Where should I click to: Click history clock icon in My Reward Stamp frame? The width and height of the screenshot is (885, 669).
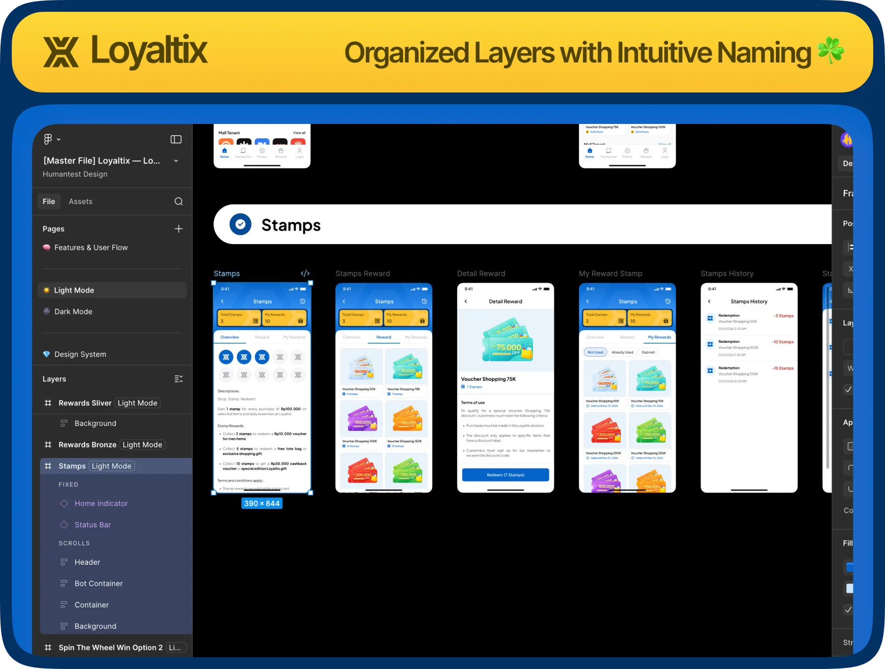click(x=668, y=301)
